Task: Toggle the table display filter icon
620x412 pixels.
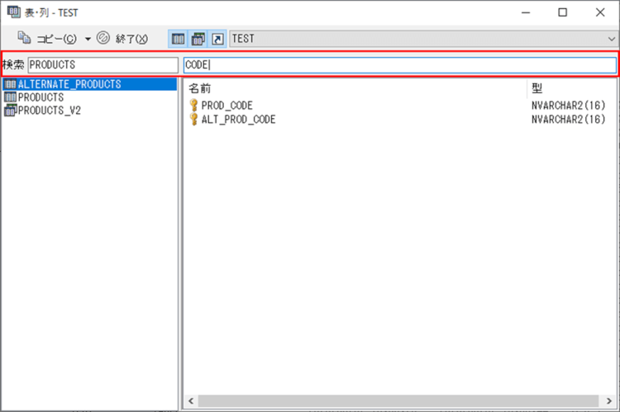Action: coord(178,39)
